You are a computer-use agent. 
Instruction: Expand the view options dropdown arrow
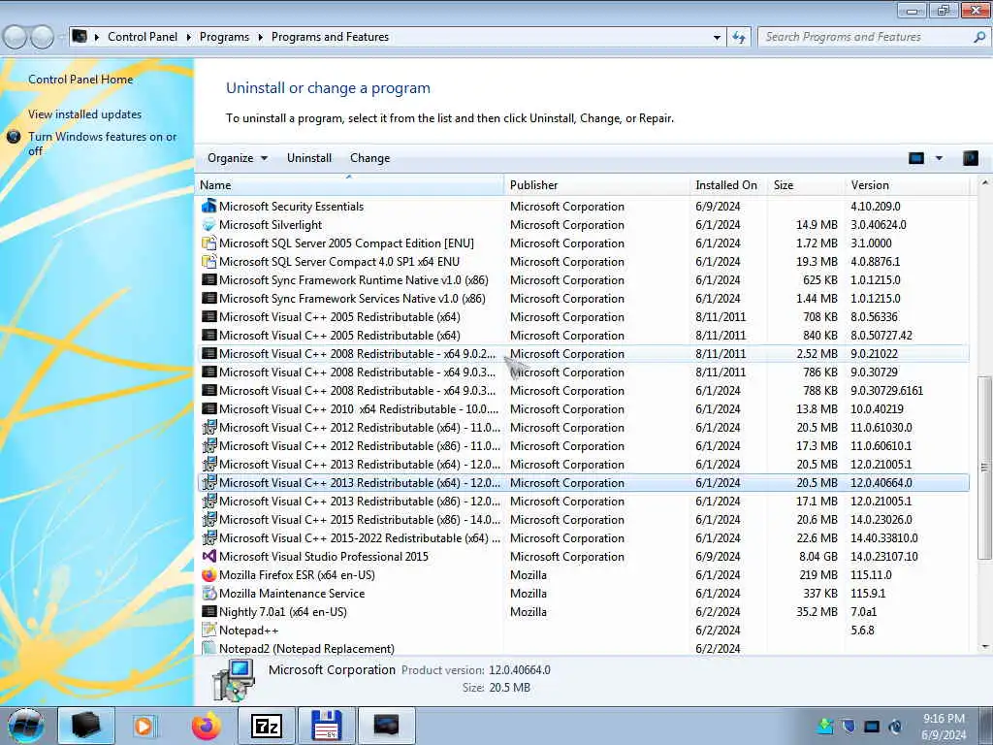pyautogui.click(x=939, y=158)
